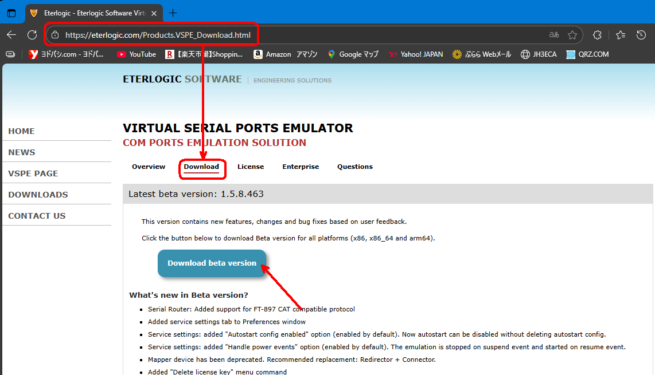Image resolution: width=655 pixels, height=375 pixels.
Task: Click the browser back arrow
Action: click(x=11, y=35)
